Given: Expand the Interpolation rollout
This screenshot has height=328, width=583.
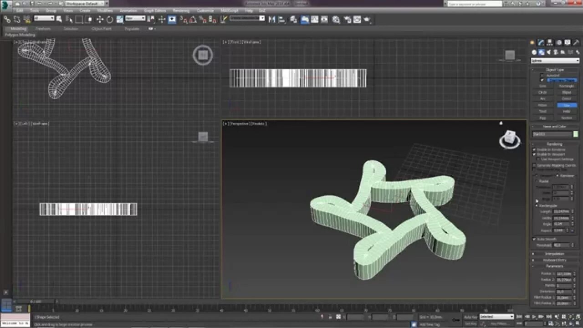Looking at the screenshot, I should click(554, 254).
